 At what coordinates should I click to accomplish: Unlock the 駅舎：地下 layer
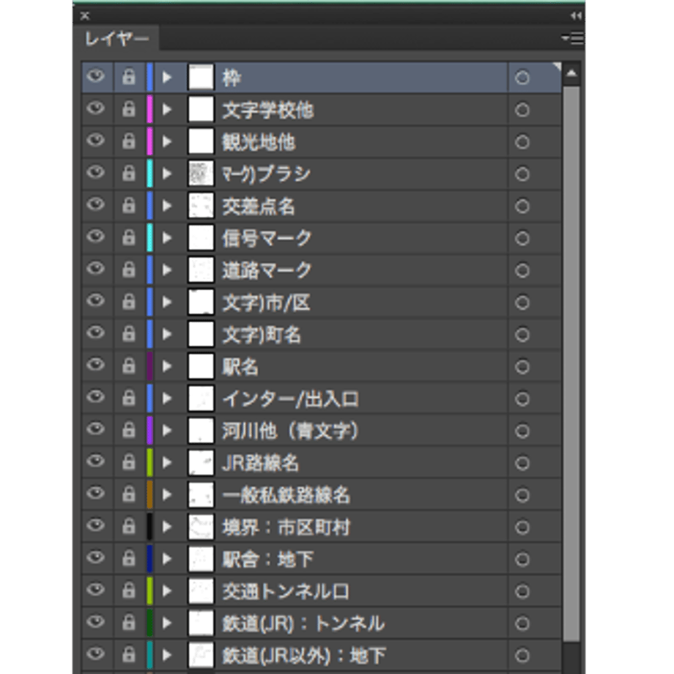128,558
